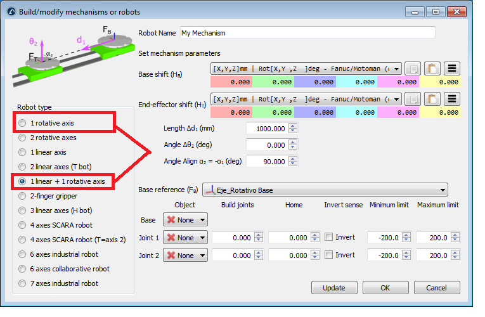Open the End-effector shift options menu icon
485x317 pixels.
tap(451, 99)
